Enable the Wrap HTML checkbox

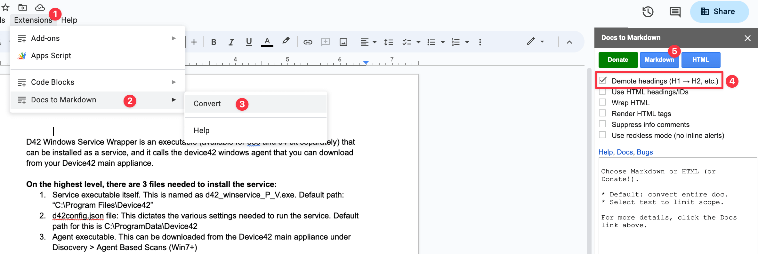(602, 102)
